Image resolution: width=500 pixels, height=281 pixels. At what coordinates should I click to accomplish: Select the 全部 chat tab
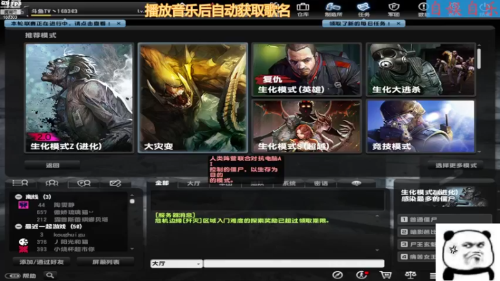click(162, 183)
